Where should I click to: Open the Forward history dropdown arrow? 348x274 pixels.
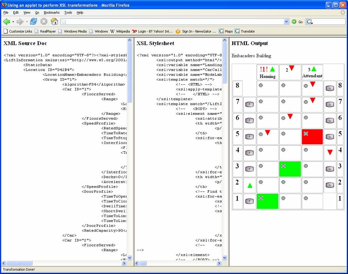pyautogui.click(x=27, y=22)
